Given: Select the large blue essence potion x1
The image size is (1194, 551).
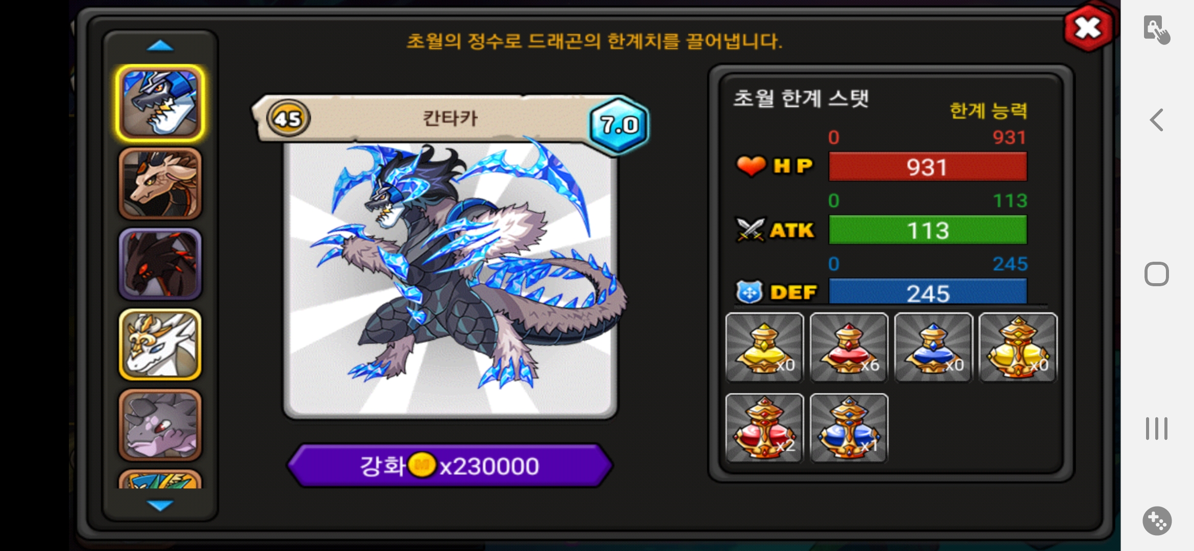Looking at the screenshot, I should (849, 428).
